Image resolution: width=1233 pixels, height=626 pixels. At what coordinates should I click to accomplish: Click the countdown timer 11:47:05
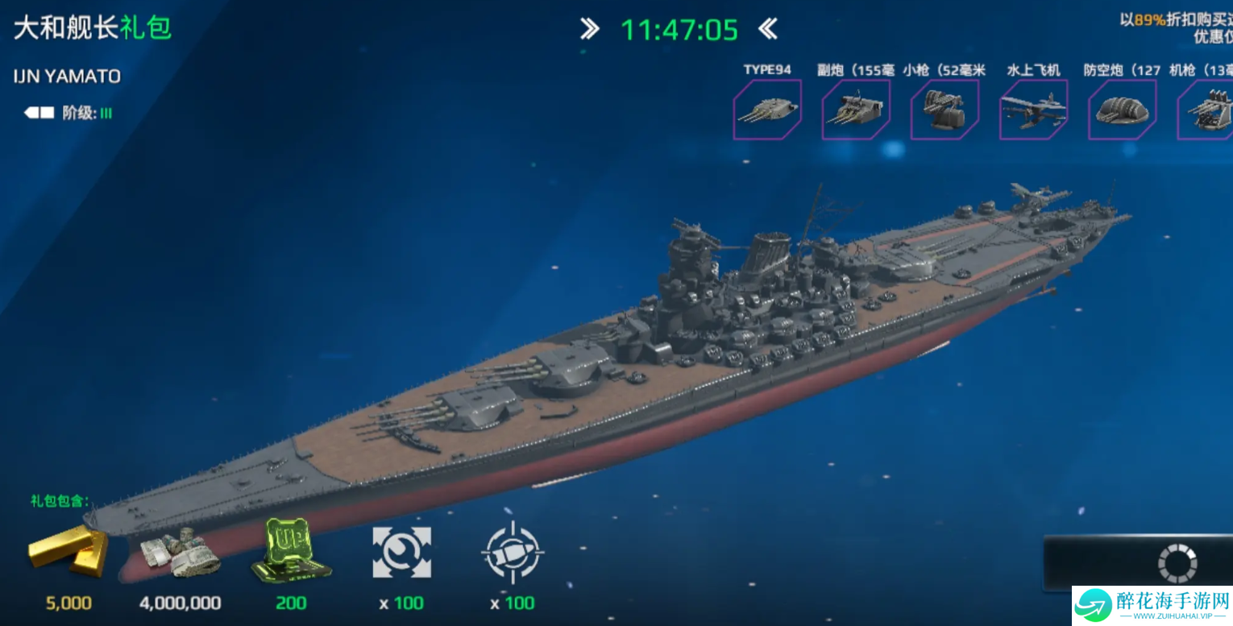click(x=679, y=31)
